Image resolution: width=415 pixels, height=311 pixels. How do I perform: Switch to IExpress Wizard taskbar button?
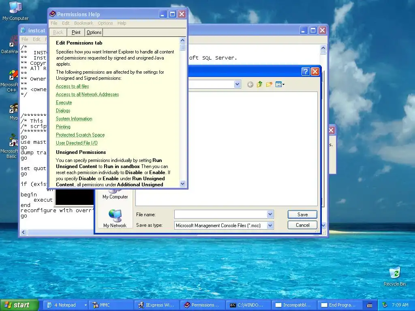(x=157, y=305)
